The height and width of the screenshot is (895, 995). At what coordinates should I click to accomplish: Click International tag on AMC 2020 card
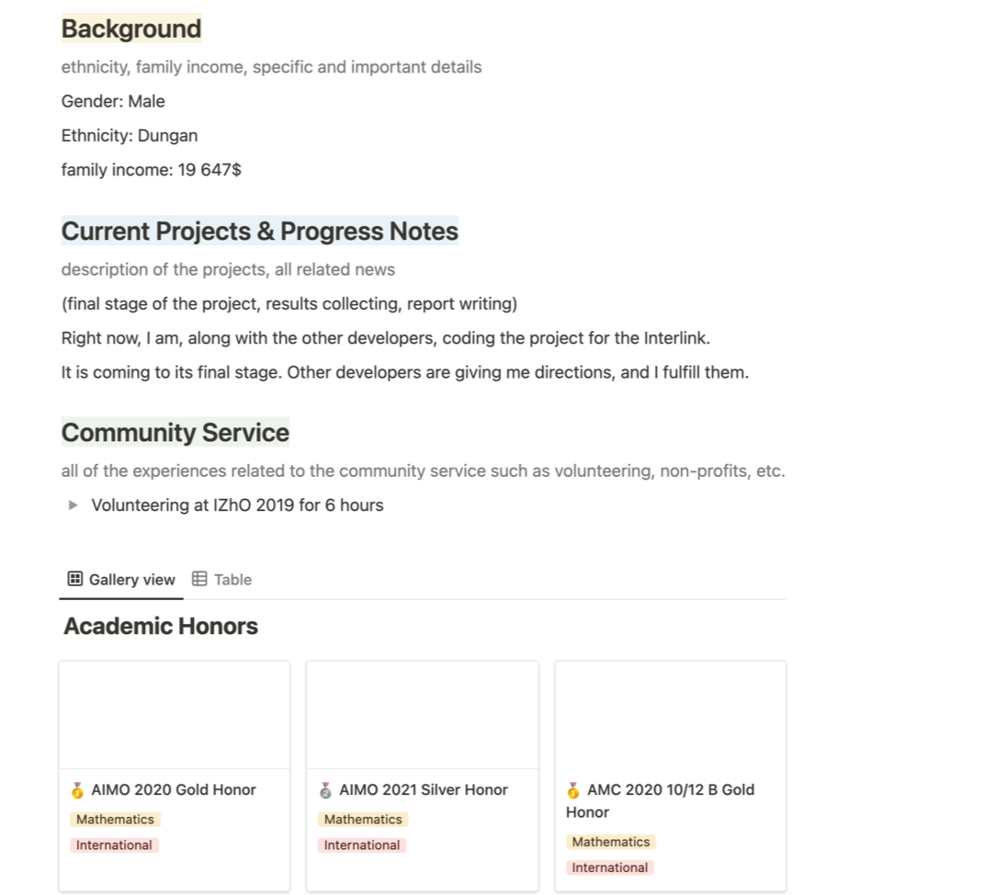[610, 867]
